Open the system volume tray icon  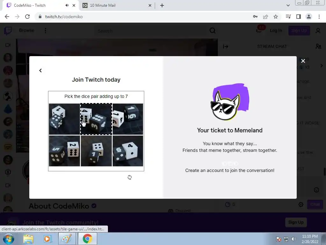point(294,239)
